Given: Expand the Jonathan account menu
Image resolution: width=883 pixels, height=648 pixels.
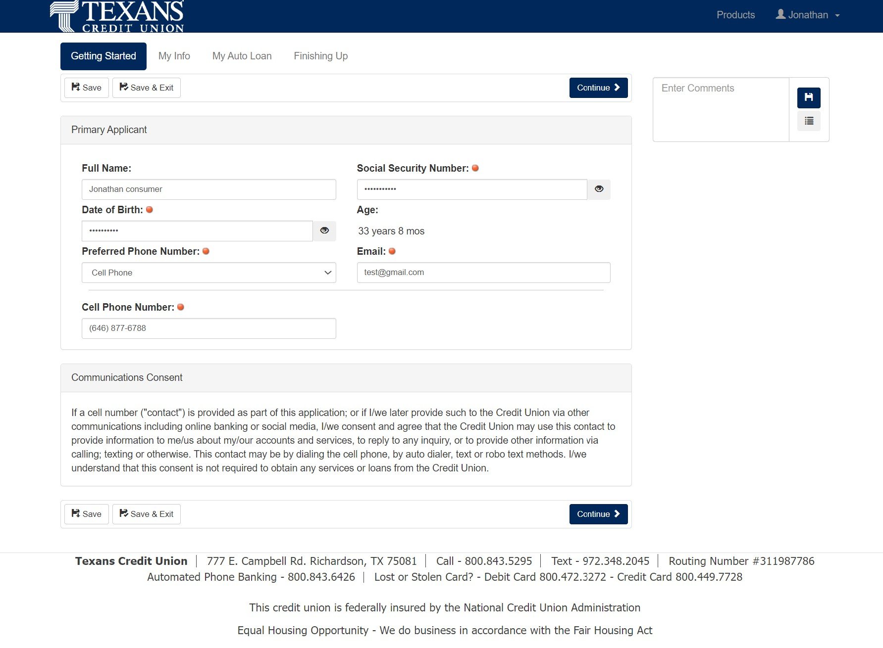Looking at the screenshot, I should click(808, 15).
